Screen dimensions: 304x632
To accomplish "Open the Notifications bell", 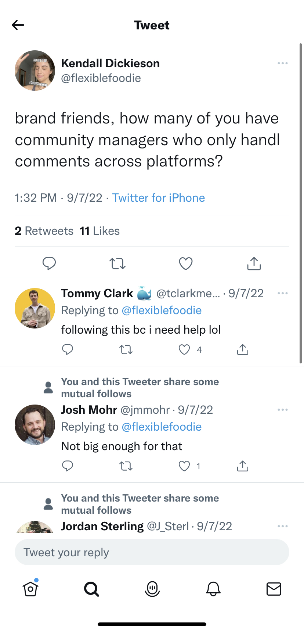I will [x=213, y=589].
